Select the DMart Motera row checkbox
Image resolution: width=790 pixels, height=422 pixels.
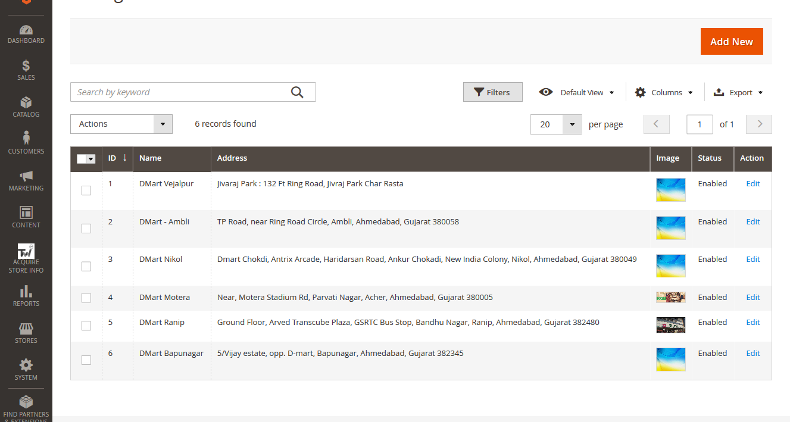pos(86,298)
